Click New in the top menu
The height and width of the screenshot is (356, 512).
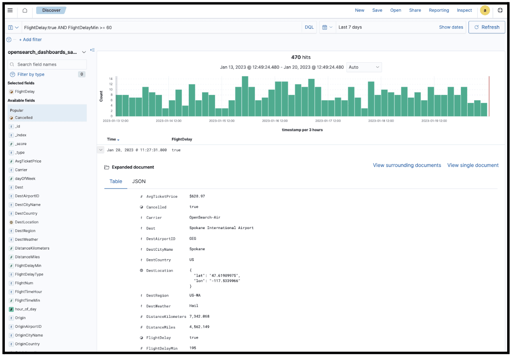tap(359, 10)
